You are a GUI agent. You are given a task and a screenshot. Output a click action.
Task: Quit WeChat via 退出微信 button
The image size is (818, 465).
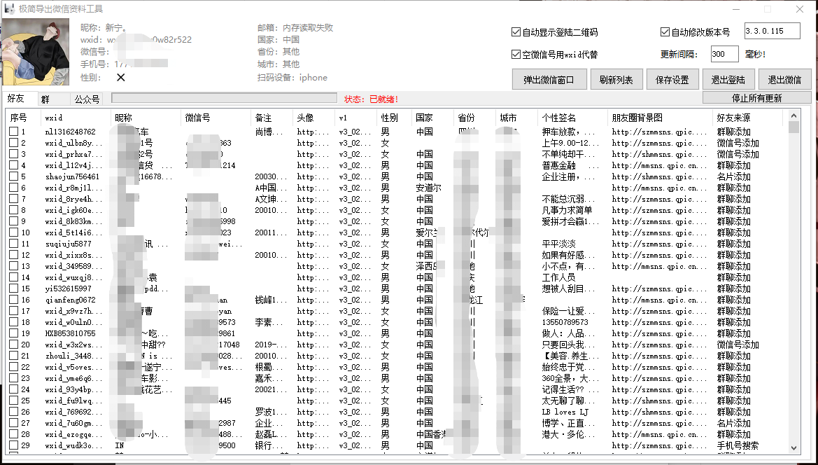tap(784, 80)
